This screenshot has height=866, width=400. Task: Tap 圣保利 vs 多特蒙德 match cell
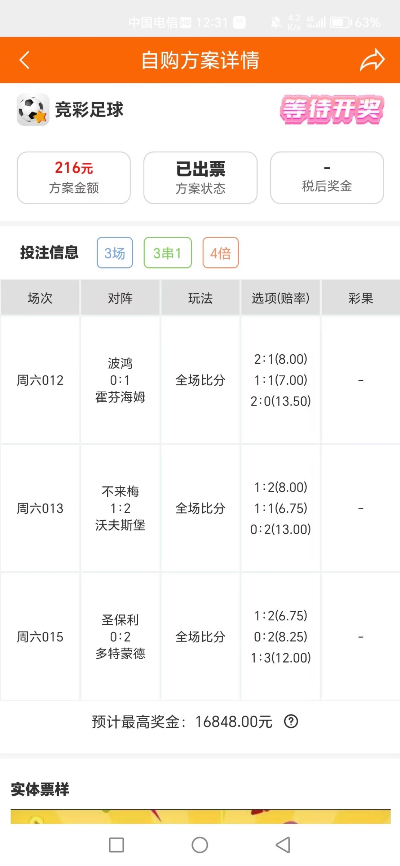click(x=120, y=637)
